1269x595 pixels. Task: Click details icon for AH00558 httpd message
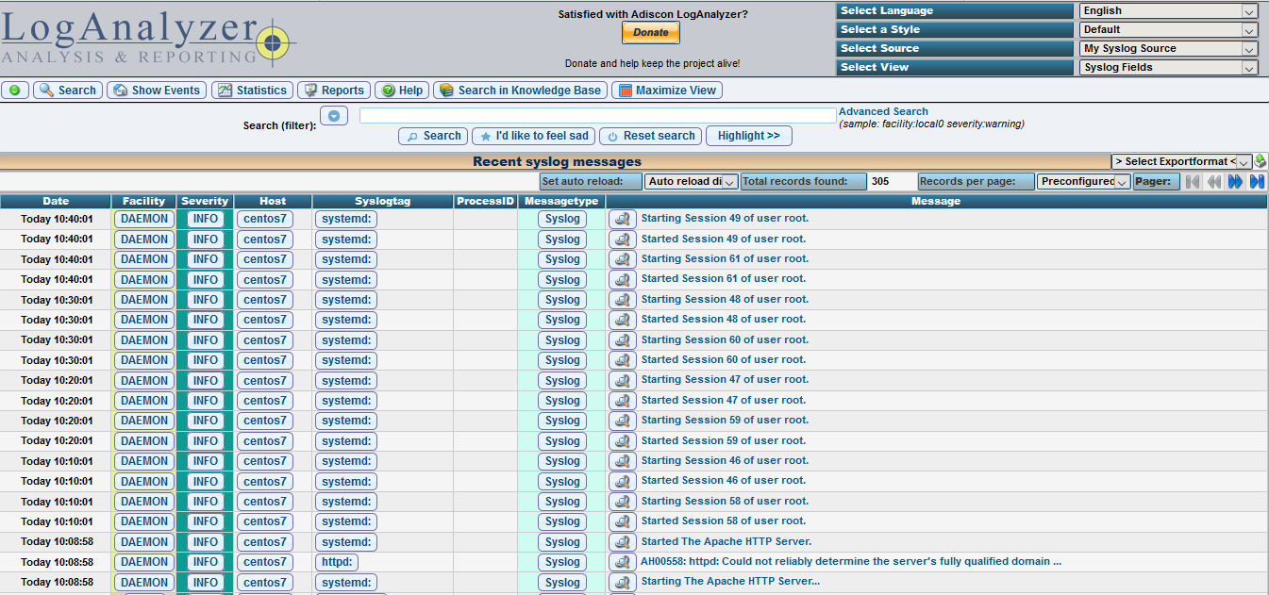click(622, 562)
